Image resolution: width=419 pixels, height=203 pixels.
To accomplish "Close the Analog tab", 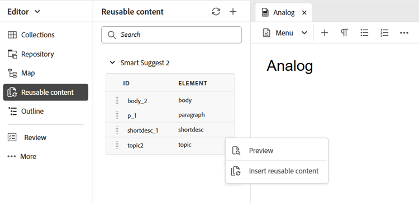I will point(304,12).
